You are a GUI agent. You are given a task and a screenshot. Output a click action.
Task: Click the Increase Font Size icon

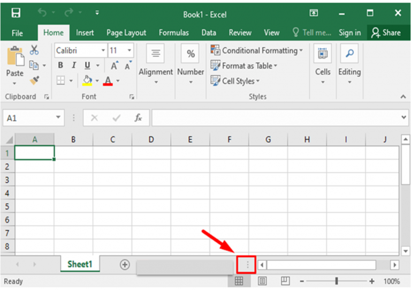pyautogui.click(x=115, y=65)
